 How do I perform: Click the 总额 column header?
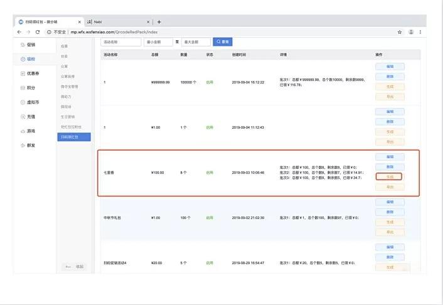click(x=155, y=55)
